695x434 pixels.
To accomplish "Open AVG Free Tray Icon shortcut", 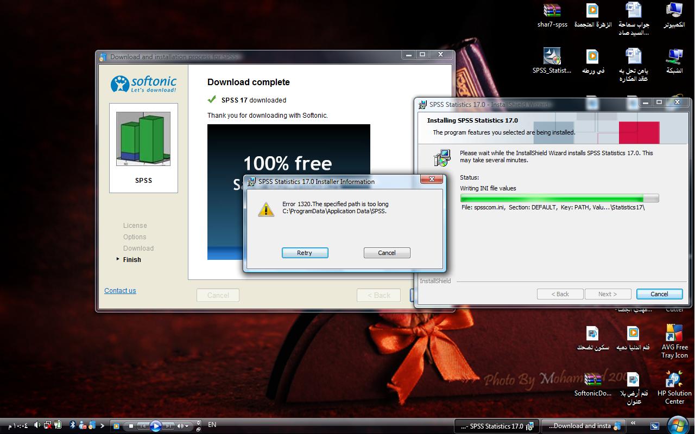I will point(674,342).
